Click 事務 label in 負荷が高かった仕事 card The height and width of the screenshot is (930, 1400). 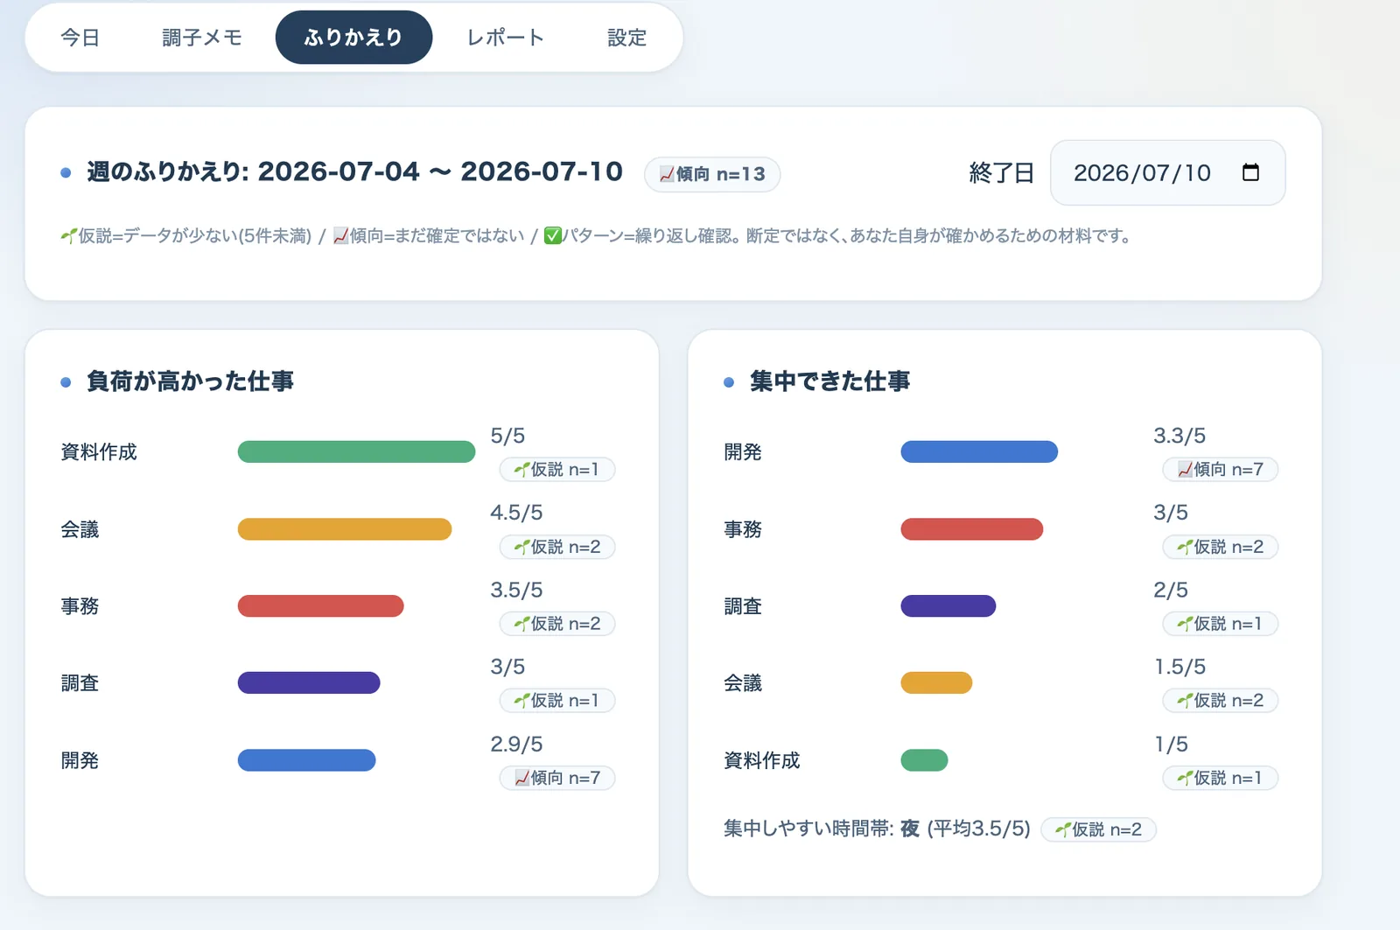tap(80, 606)
